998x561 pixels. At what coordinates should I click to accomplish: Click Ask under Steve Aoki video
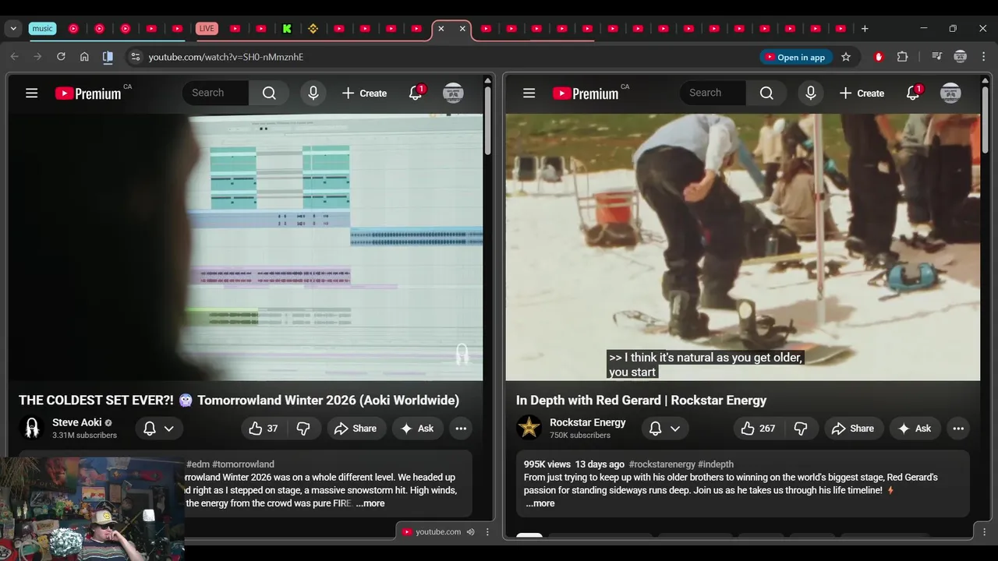[417, 429]
